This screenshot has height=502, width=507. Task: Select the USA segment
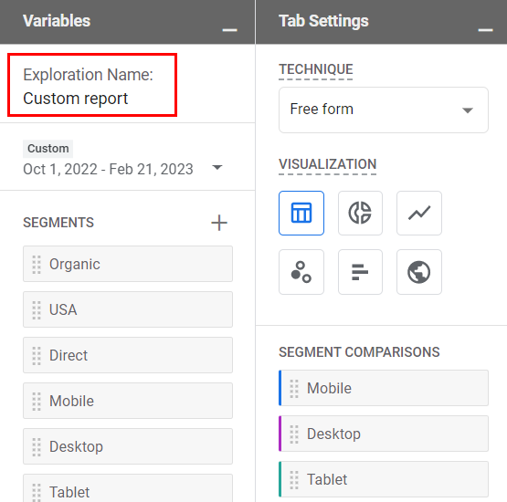(128, 309)
